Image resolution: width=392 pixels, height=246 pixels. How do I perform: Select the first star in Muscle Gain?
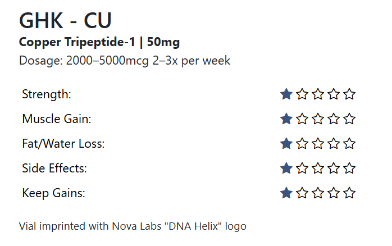point(286,119)
